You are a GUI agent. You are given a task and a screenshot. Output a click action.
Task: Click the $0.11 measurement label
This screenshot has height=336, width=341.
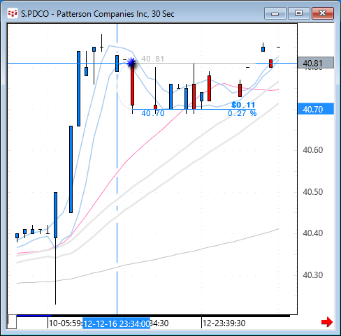click(x=243, y=105)
